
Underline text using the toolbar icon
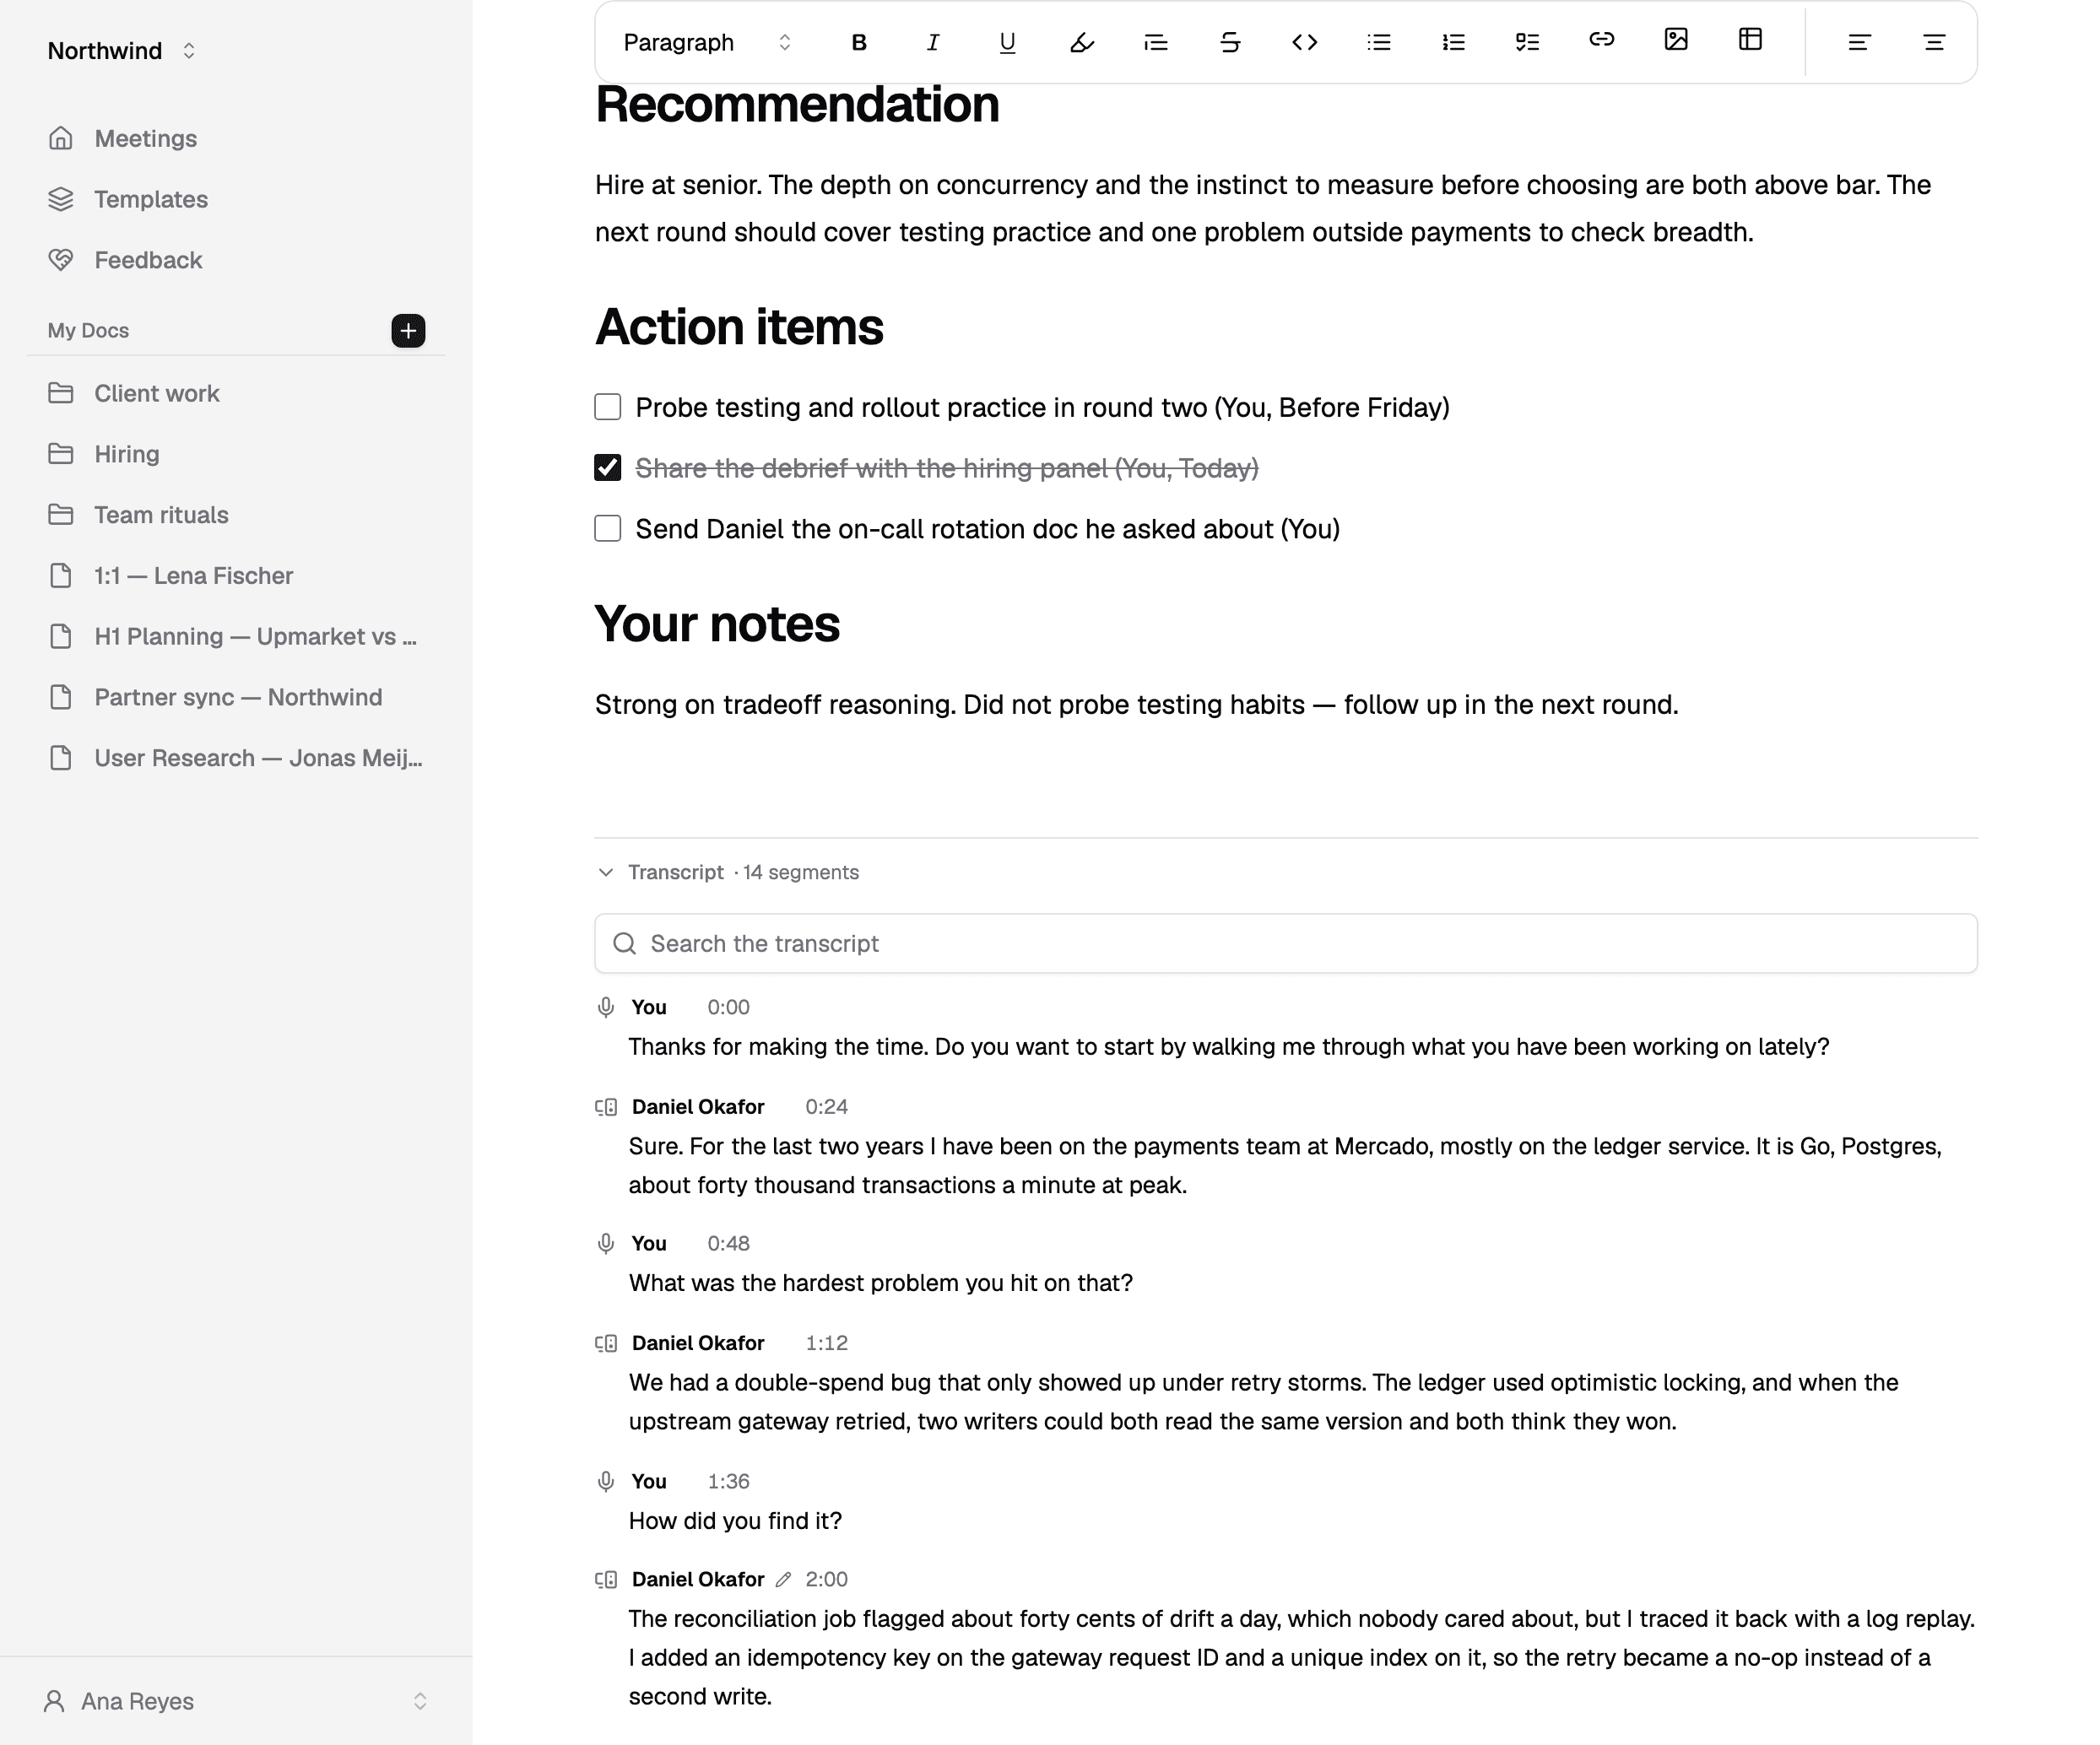click(x=1007, y=42)
